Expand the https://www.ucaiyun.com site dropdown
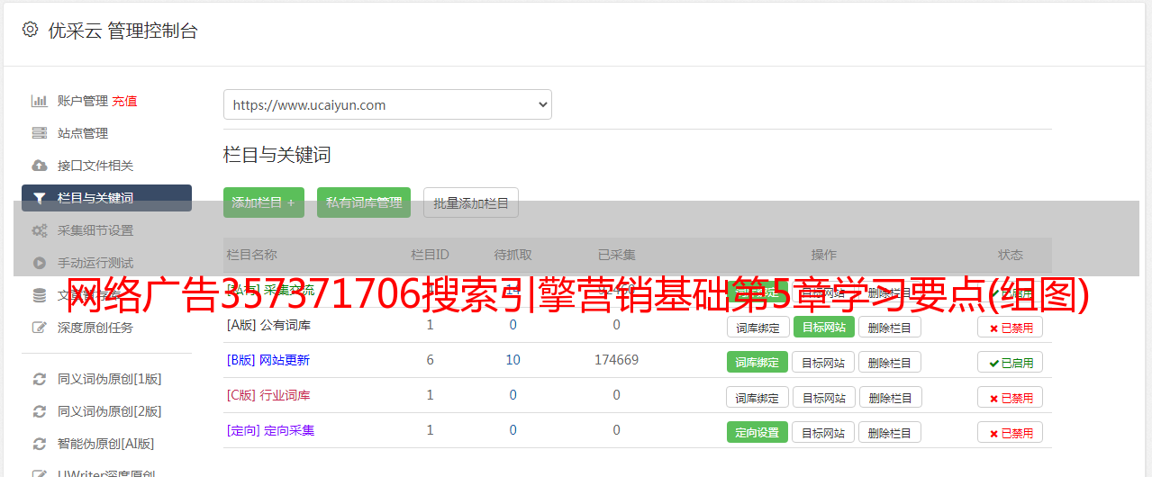 click(387, 104)
